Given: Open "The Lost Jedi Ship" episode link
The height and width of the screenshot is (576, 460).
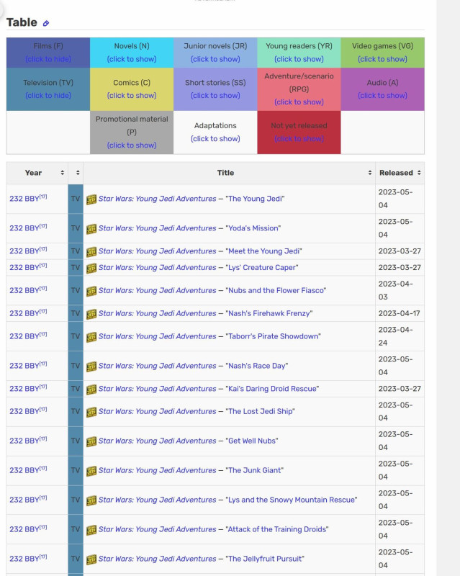Looking at the screenshot, I should (260, 411).
